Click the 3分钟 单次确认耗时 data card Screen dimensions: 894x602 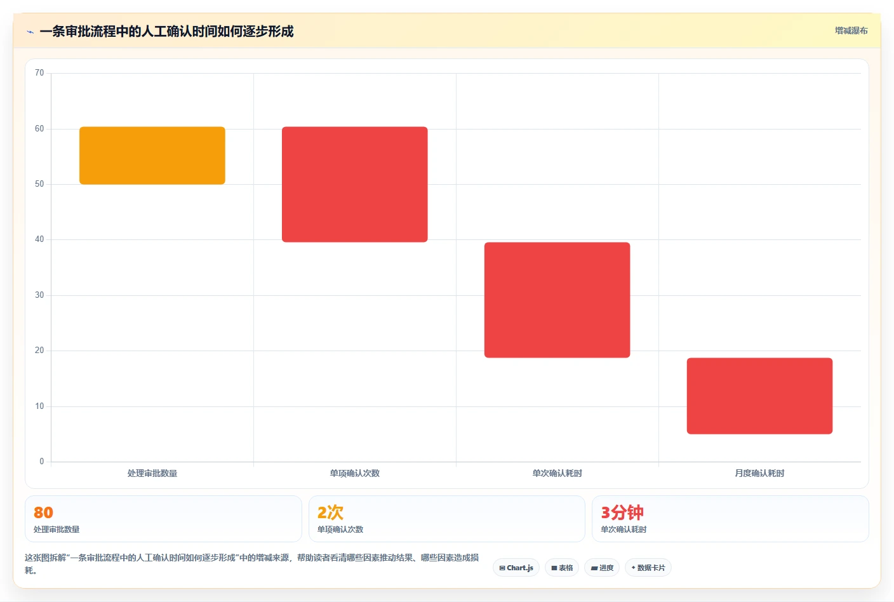[730, 519]
